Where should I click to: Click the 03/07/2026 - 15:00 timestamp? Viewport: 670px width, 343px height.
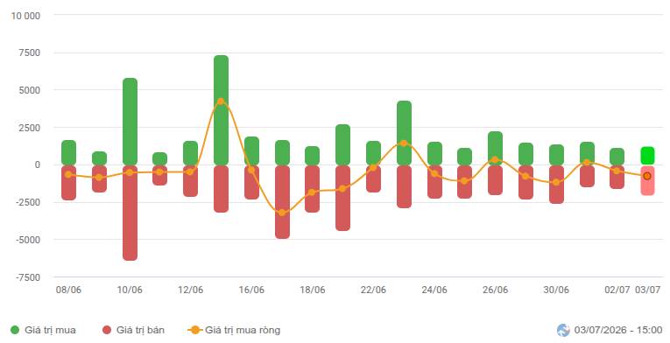[x=617, y=330]
